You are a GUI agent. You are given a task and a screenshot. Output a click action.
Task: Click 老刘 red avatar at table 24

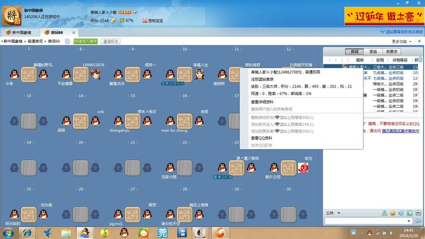(x=303, y=168)
